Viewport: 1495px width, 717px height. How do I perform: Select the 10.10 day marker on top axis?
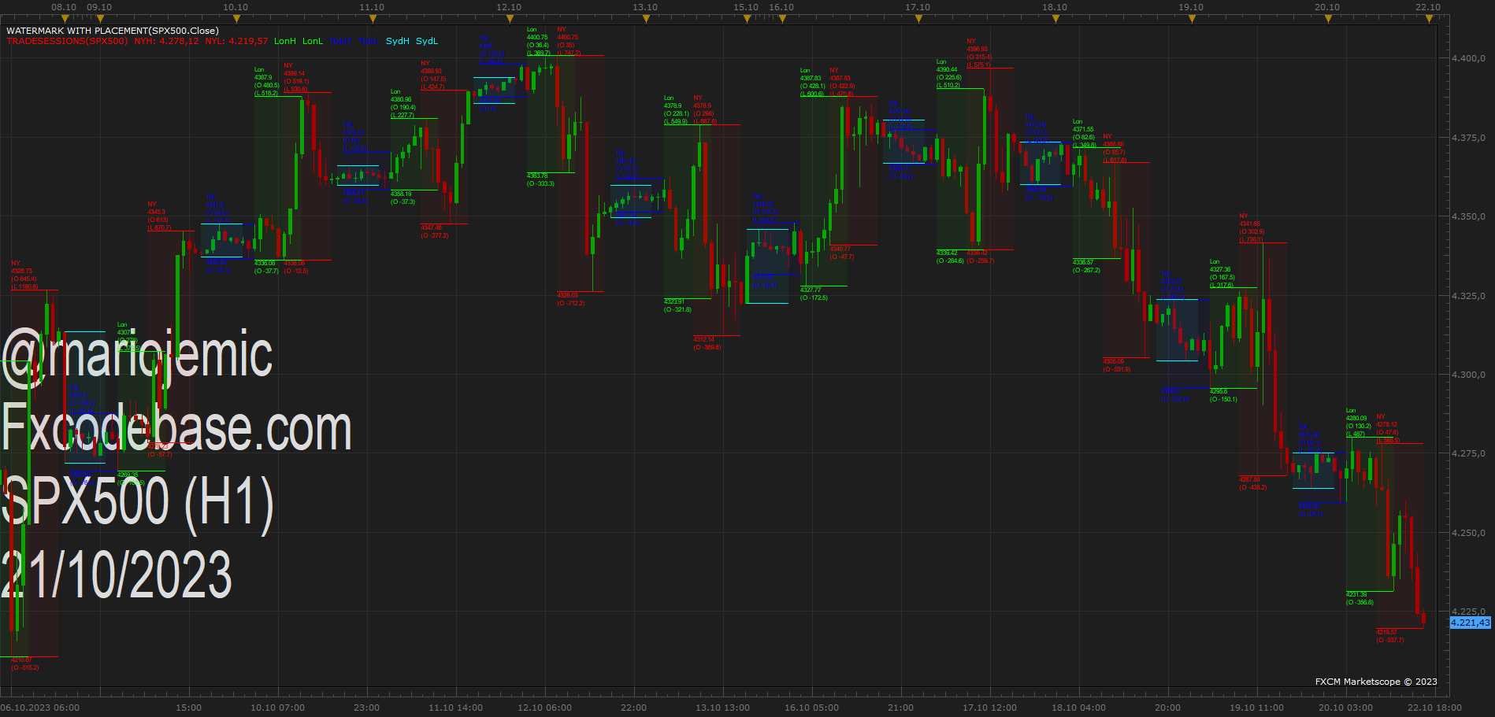point(236,19)
